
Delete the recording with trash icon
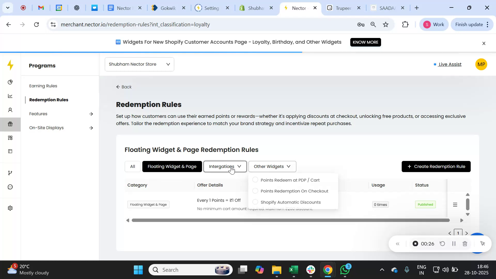coord(465,244)
